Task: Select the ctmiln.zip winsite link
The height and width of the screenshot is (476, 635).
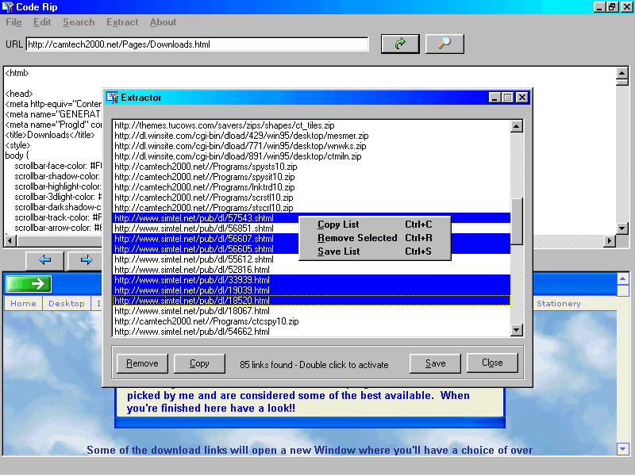Action: point(311,156)
